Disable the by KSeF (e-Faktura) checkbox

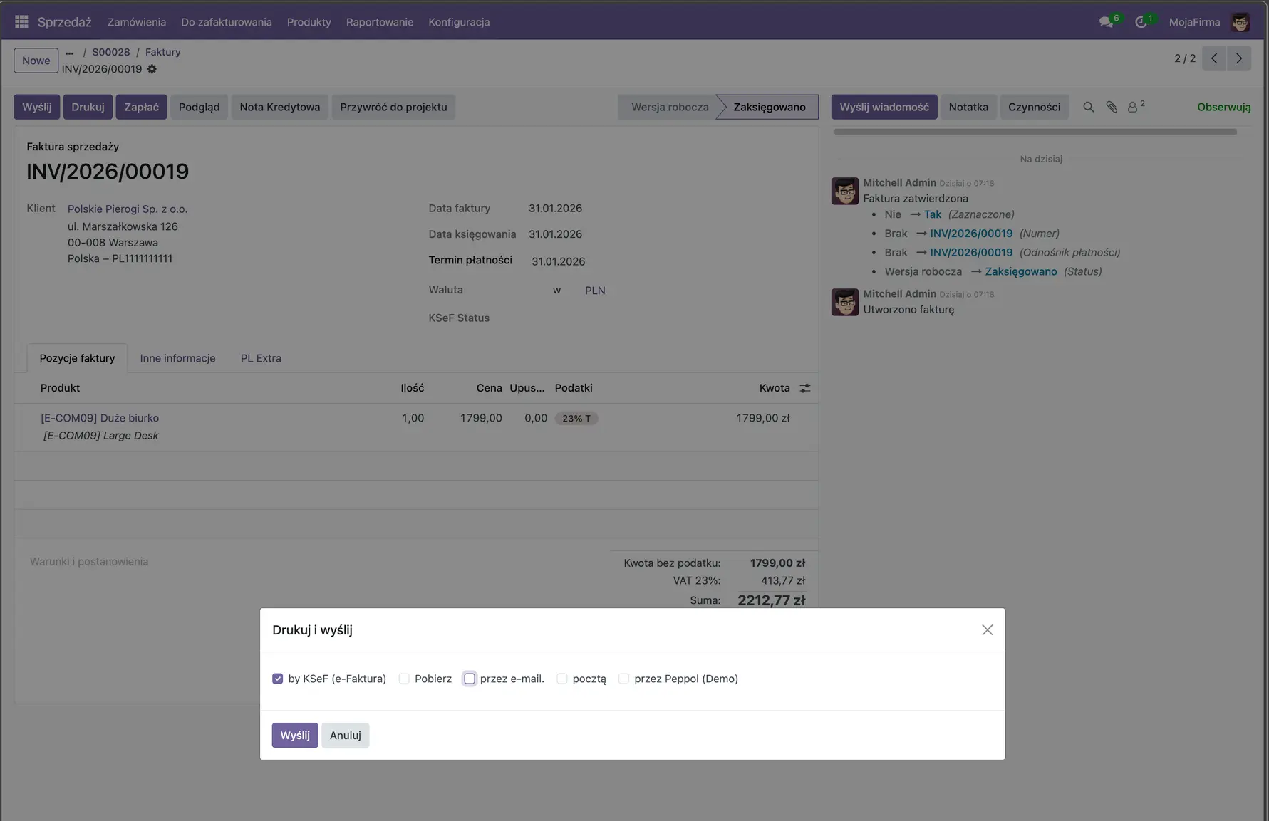(x=278, y=679)
